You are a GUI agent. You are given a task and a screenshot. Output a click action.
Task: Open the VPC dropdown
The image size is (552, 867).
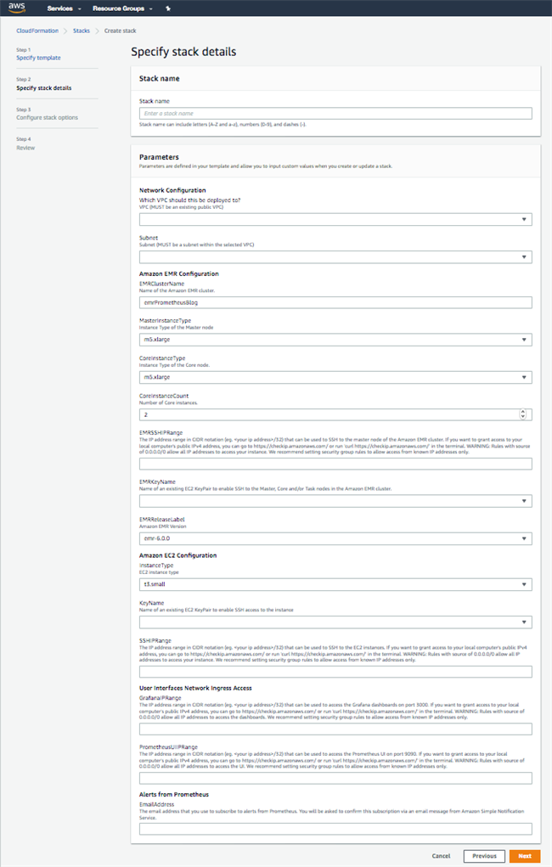click(335, 220)
